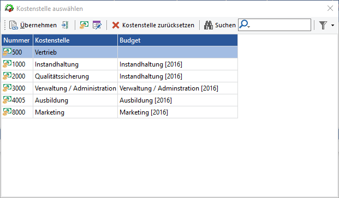Image resolution: width=339 pixels, height=198 pixels.
Task: Click the number 4005 cell
Action: click(17, 100)
